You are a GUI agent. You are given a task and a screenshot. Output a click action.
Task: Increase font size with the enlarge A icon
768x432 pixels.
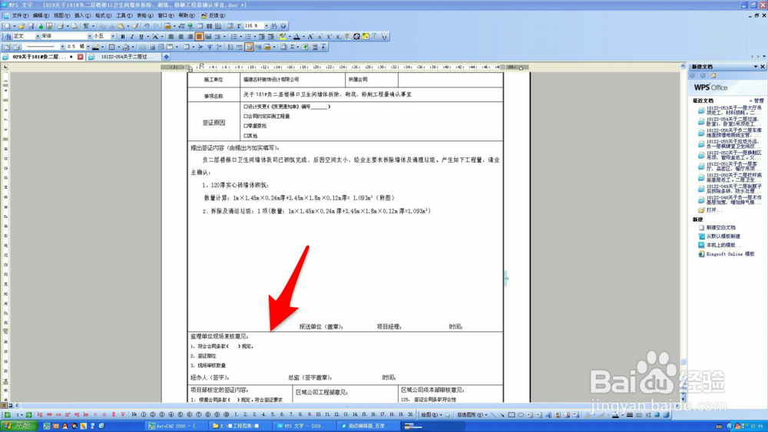click(310, 37)
